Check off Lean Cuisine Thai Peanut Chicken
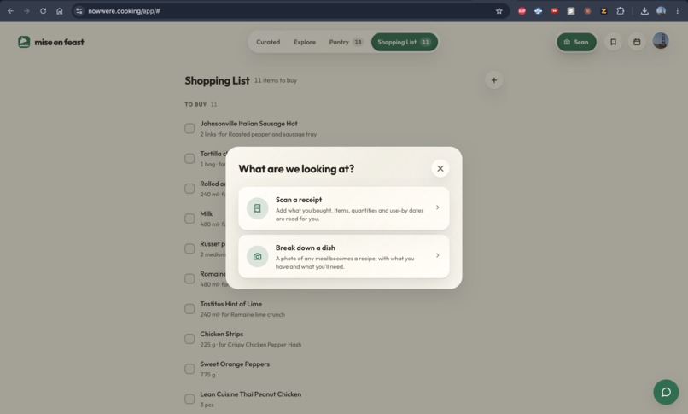The height and width of the screenshot is (414, 688). tap(189, 399)
